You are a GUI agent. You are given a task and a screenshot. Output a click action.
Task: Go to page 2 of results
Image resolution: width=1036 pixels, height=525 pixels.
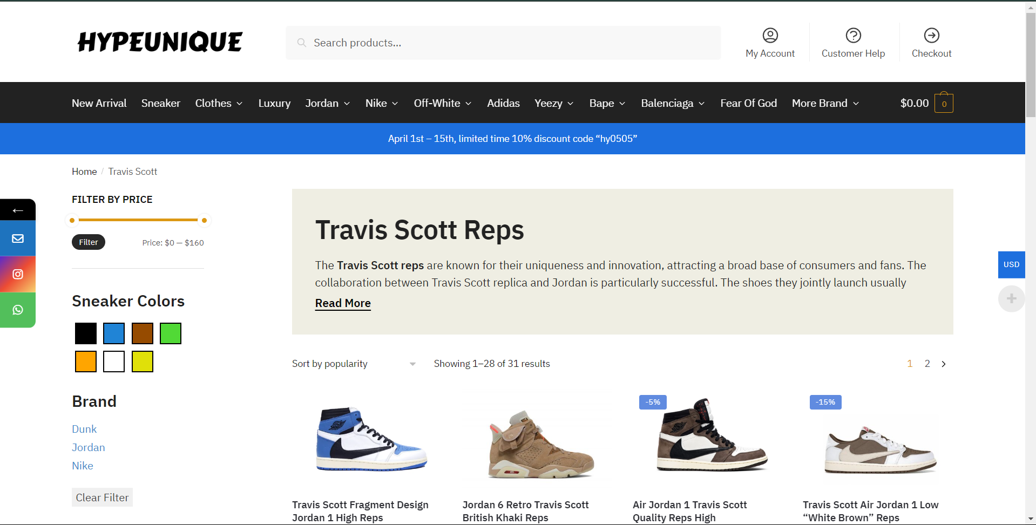[927, 364]
